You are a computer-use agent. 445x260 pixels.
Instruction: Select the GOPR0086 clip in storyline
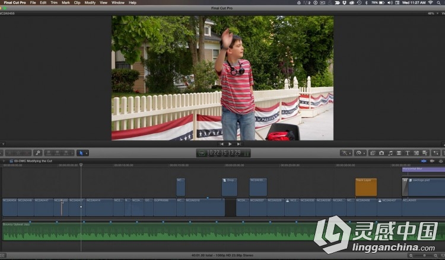pos(164,207)
